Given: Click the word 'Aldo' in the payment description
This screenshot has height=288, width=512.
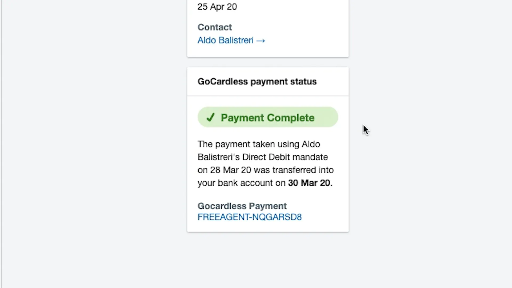Looking at the screenshot, I should pos(311,144).
